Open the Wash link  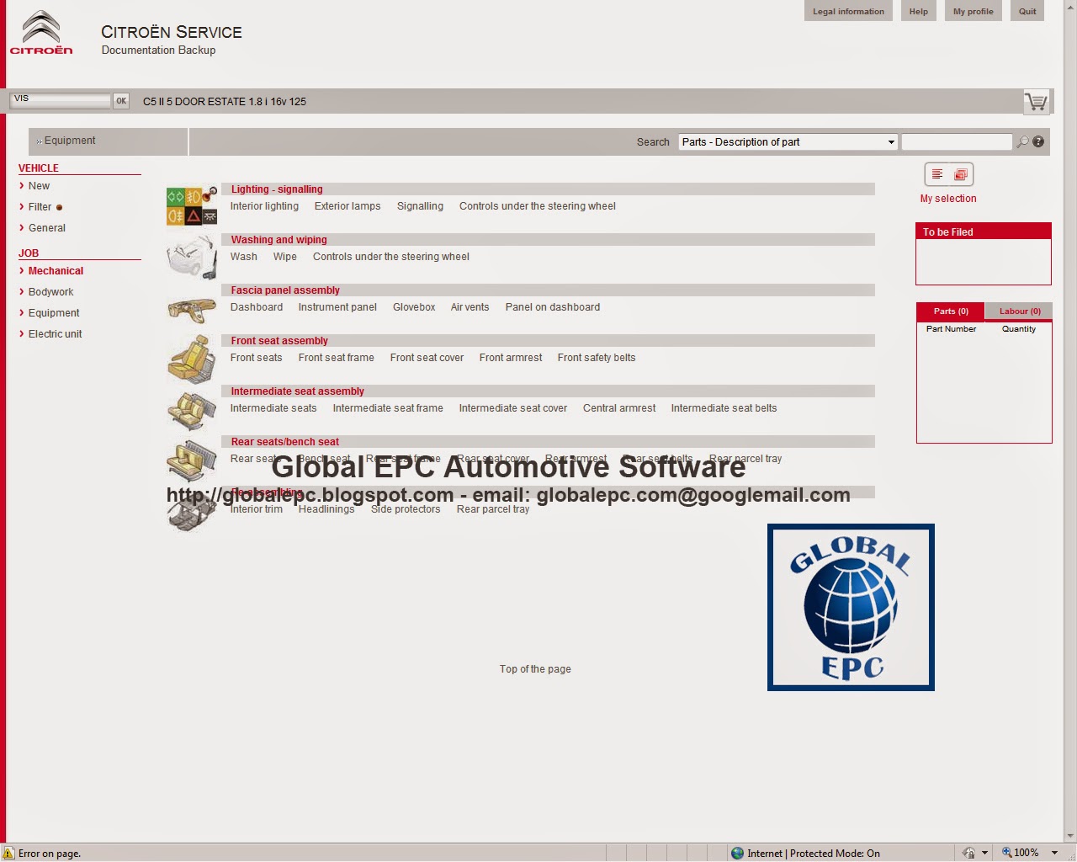[244, 257]
